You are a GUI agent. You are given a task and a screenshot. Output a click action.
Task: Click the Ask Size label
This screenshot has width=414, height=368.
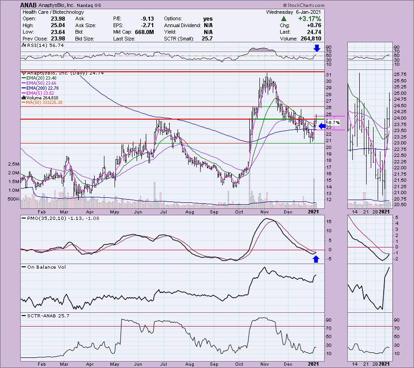tap(85, 25)
